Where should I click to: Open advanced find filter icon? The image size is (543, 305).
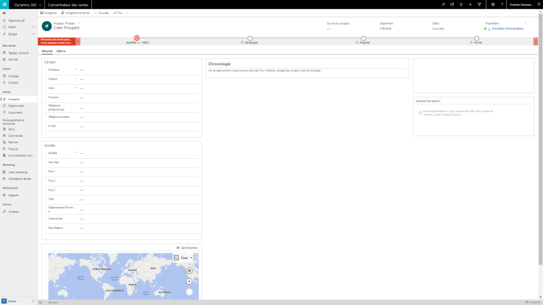[x=479, y=4]
